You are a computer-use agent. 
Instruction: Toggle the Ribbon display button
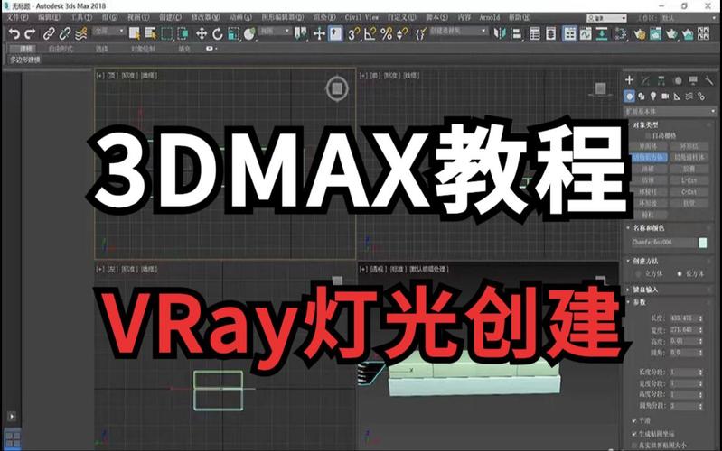click(569, 33)
